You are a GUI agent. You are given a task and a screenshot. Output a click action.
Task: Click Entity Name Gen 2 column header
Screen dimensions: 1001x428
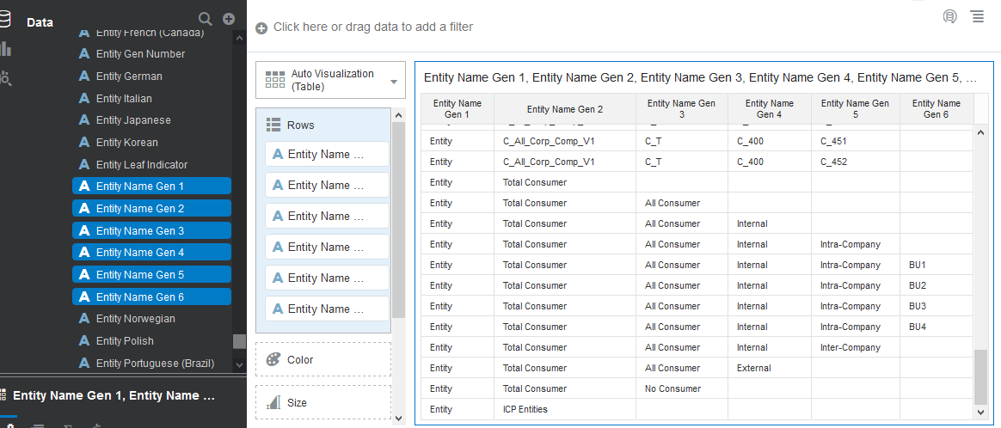tap(564, 109)
